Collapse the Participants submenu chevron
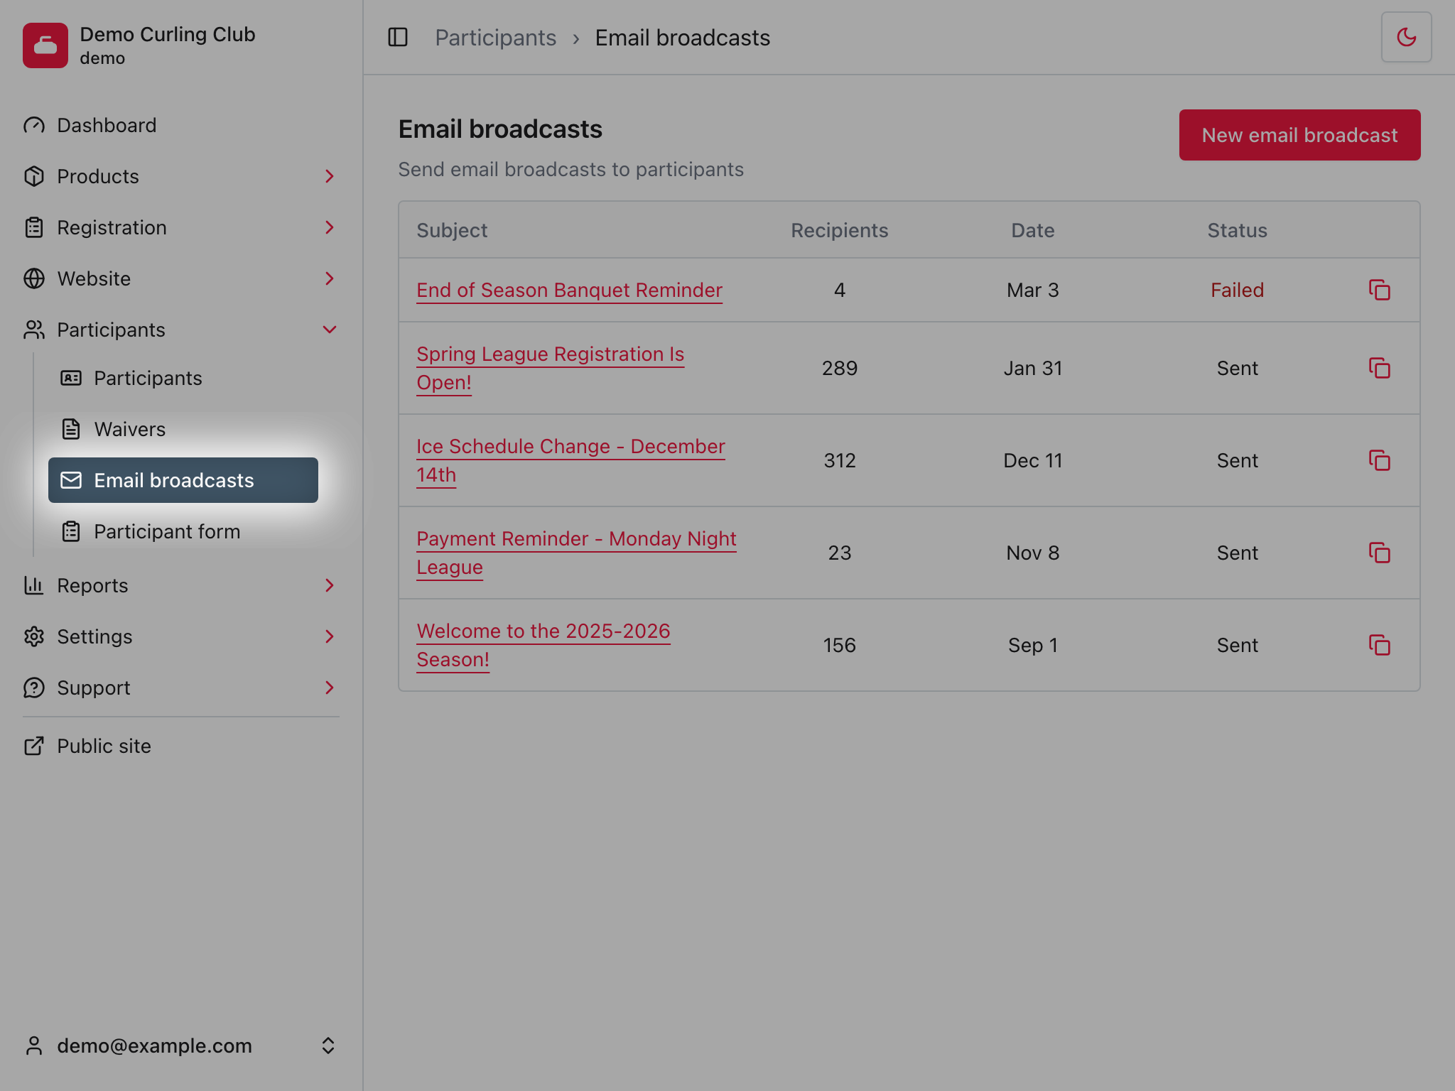This screenshot has width=1455, height=1091. coord(329,330)
